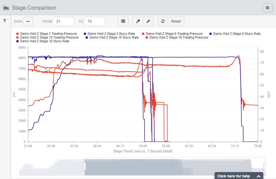Click the 80 bpm axis value
The height and width of the screenshot is (179, 276).
click(262, 52)
